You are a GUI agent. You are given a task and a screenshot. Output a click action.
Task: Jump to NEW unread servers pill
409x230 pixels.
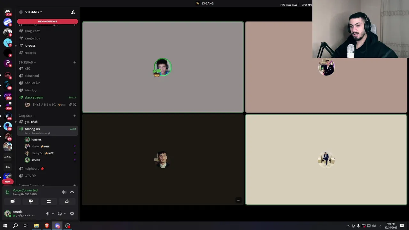8,181
